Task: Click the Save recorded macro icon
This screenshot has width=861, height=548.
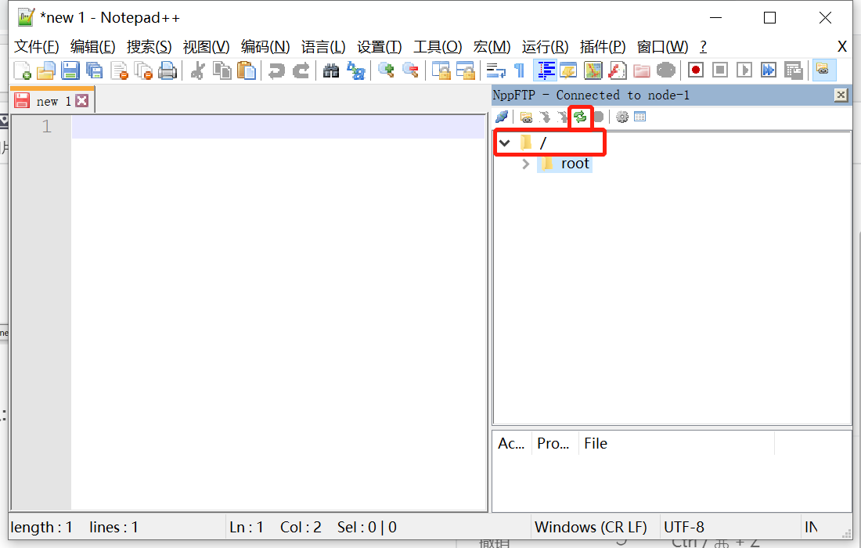Action: point(793,70)
